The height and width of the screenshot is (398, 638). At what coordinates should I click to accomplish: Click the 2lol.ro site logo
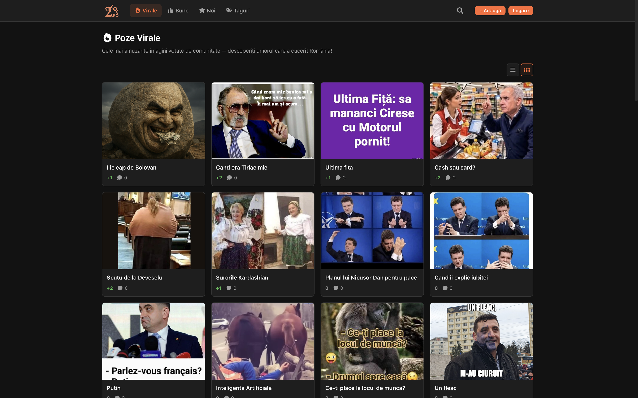point(112,10)
